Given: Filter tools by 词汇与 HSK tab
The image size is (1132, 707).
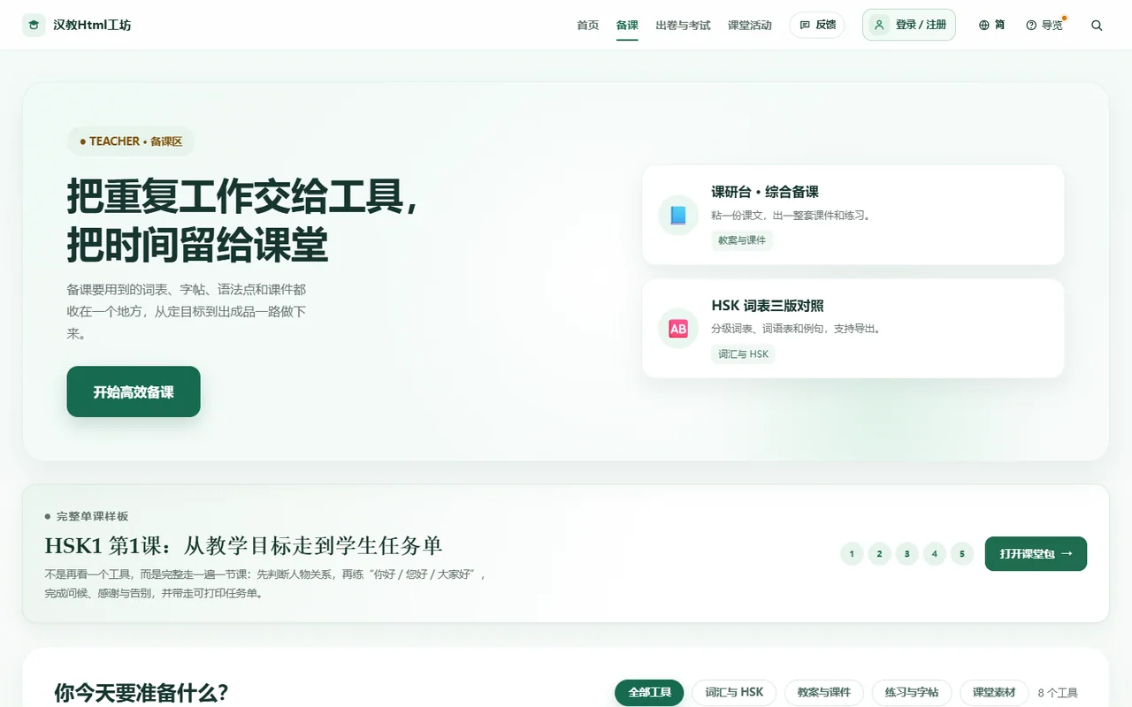Looking at the screenshot, I should point(734,692).
